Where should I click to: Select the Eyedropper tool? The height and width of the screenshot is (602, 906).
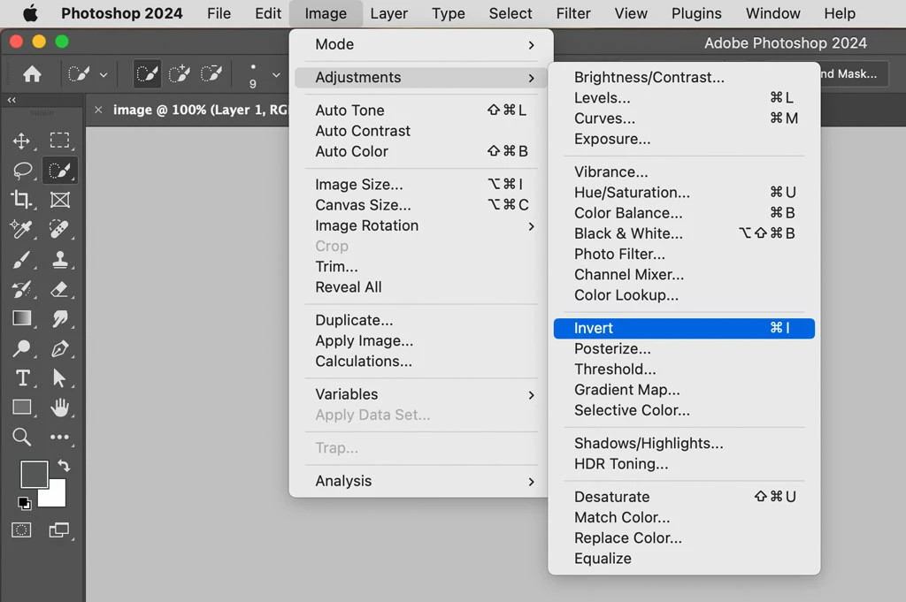21,229
